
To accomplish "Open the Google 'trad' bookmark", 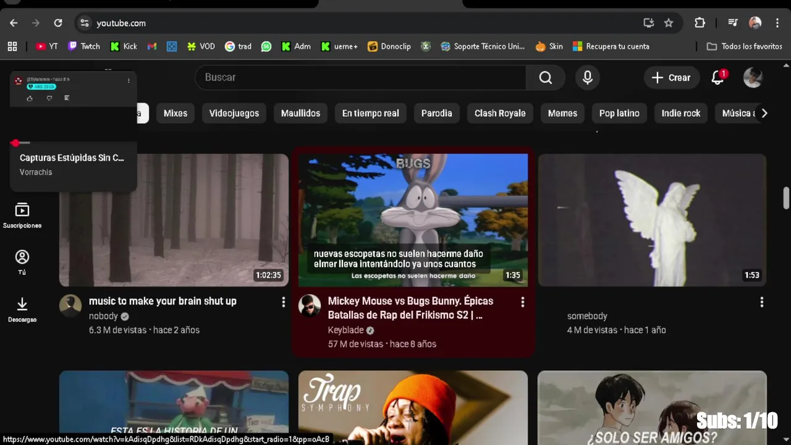I will tap(238, 46).
